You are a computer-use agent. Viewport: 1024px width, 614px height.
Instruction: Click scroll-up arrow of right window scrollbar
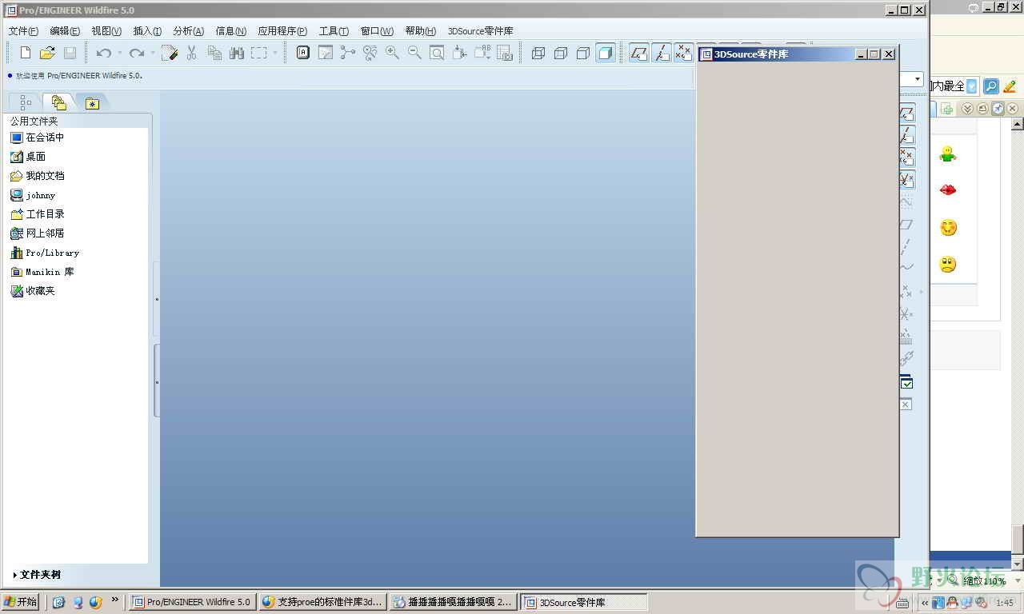coord(1018,124)
